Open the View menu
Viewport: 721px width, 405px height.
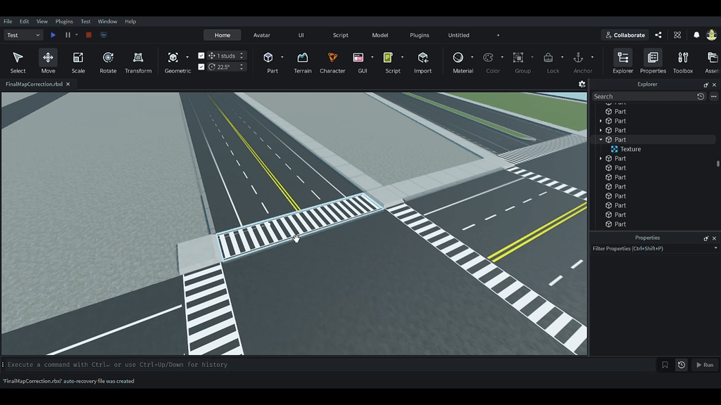point(42,21)
